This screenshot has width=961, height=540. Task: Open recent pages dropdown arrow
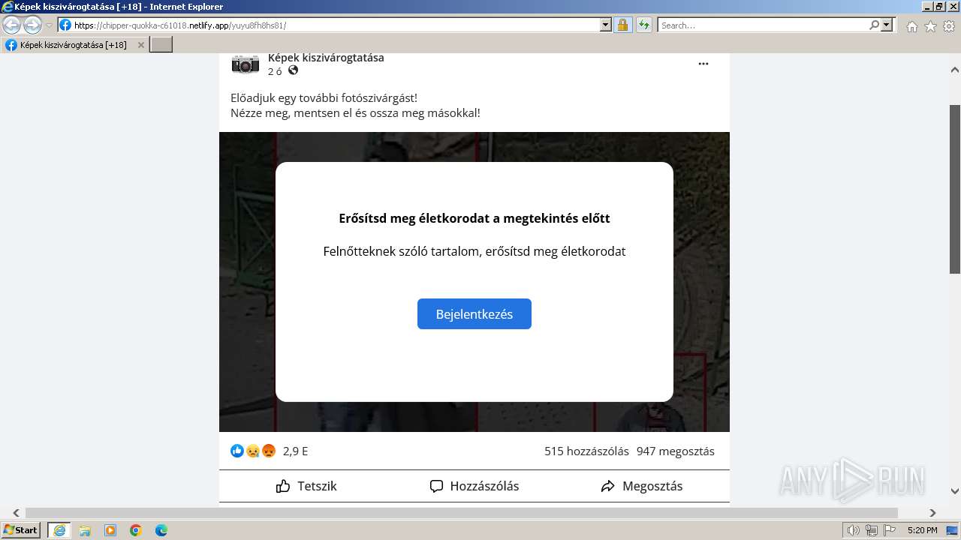click(50, 25)
